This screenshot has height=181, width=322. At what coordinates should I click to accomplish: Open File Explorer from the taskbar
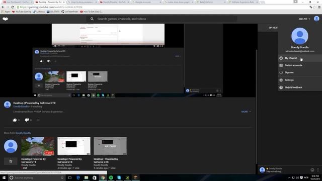86,177
